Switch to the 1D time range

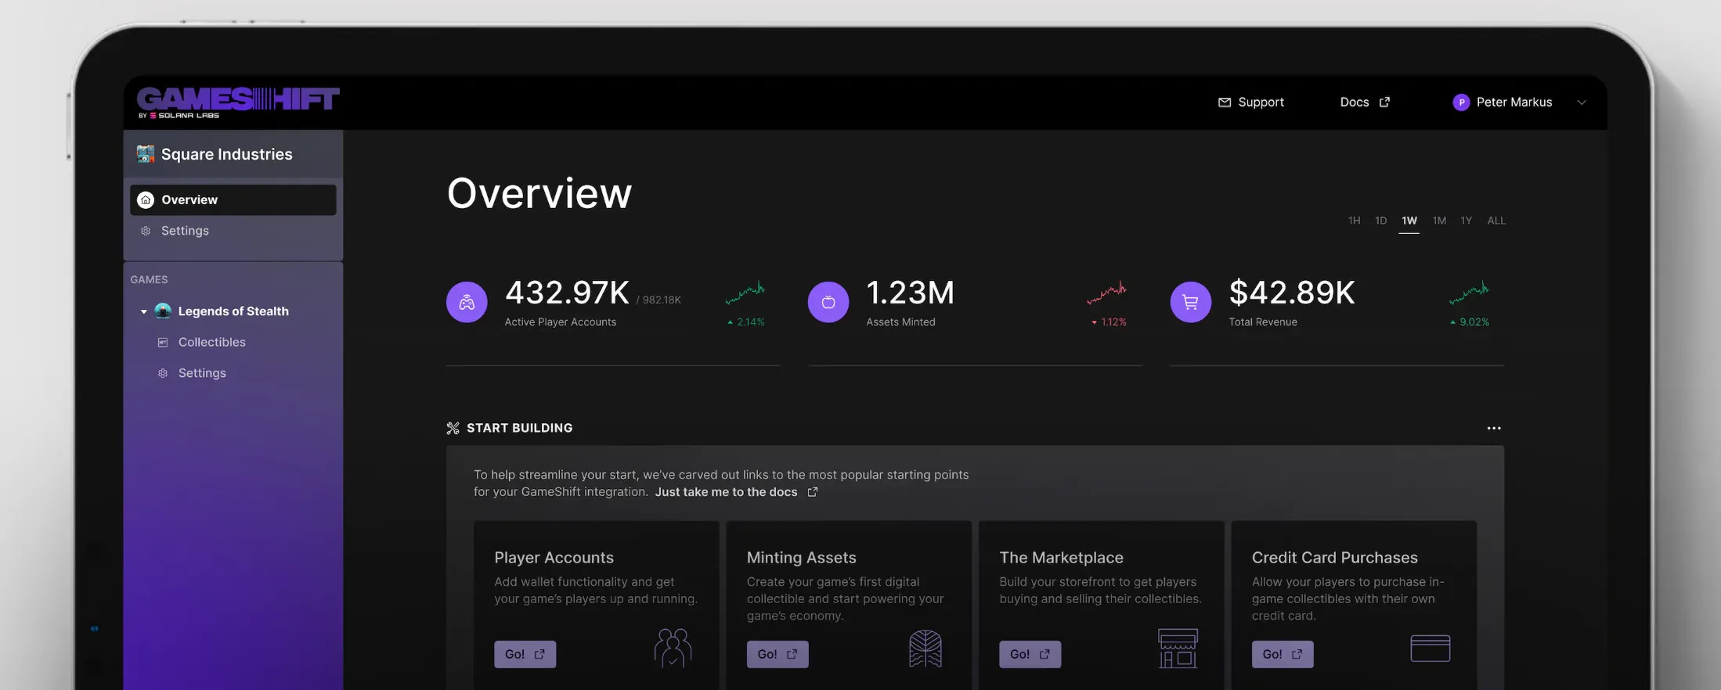click(1380, 221)
